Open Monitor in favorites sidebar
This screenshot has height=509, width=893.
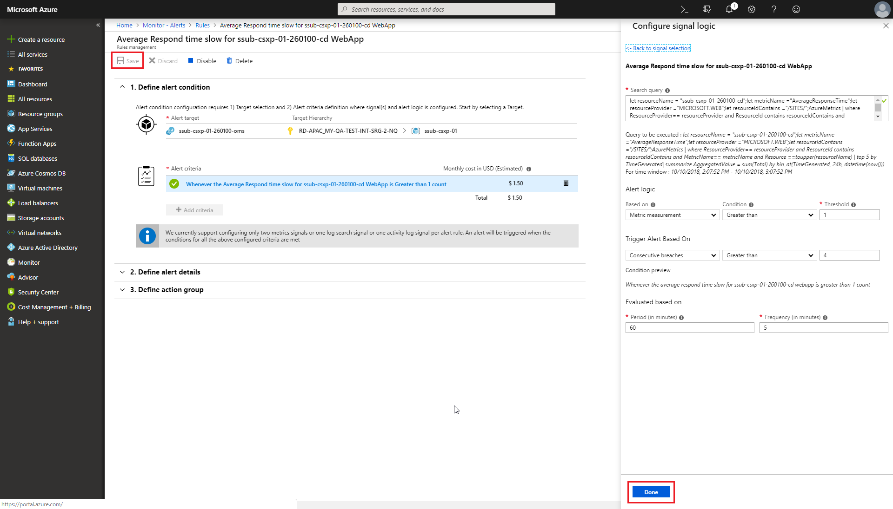coord(29,262)
